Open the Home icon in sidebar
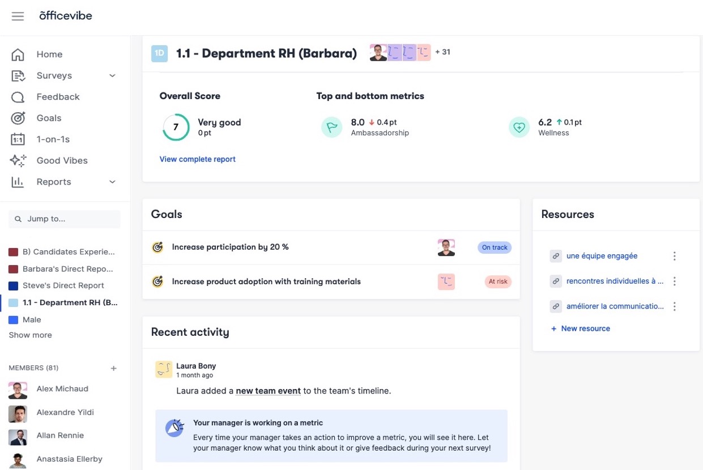Image resolution: width=703 pixels, height=470 pixels. [18, 54]
